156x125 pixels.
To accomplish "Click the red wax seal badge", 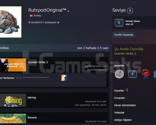I will (146, 74).
